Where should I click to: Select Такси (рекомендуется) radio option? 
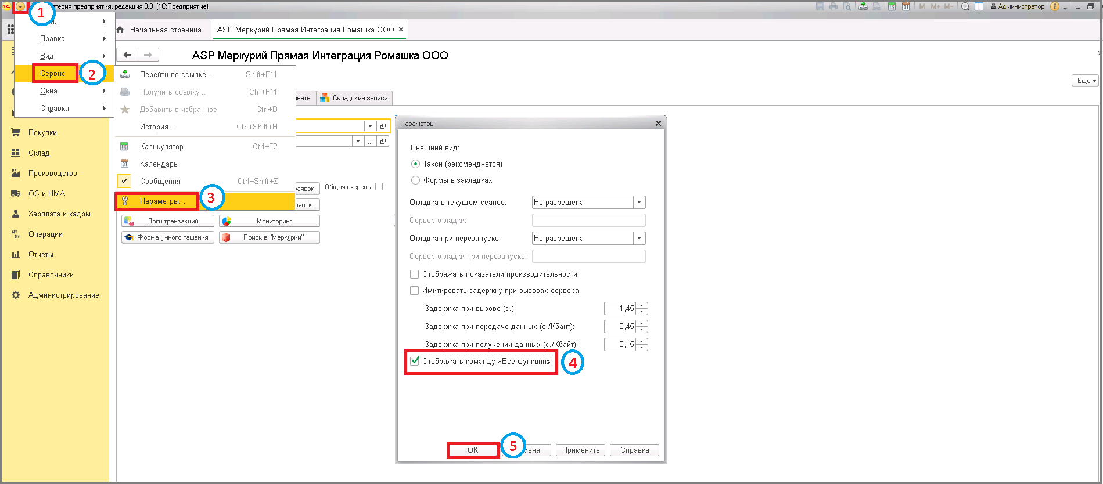click(x=415, y=164)
